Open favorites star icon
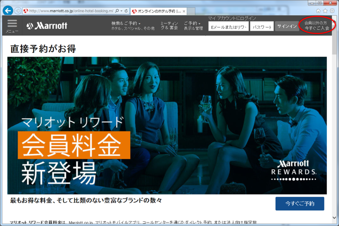Screen dimensions: 339x226 pyautogui.click(x=325, y=11)
